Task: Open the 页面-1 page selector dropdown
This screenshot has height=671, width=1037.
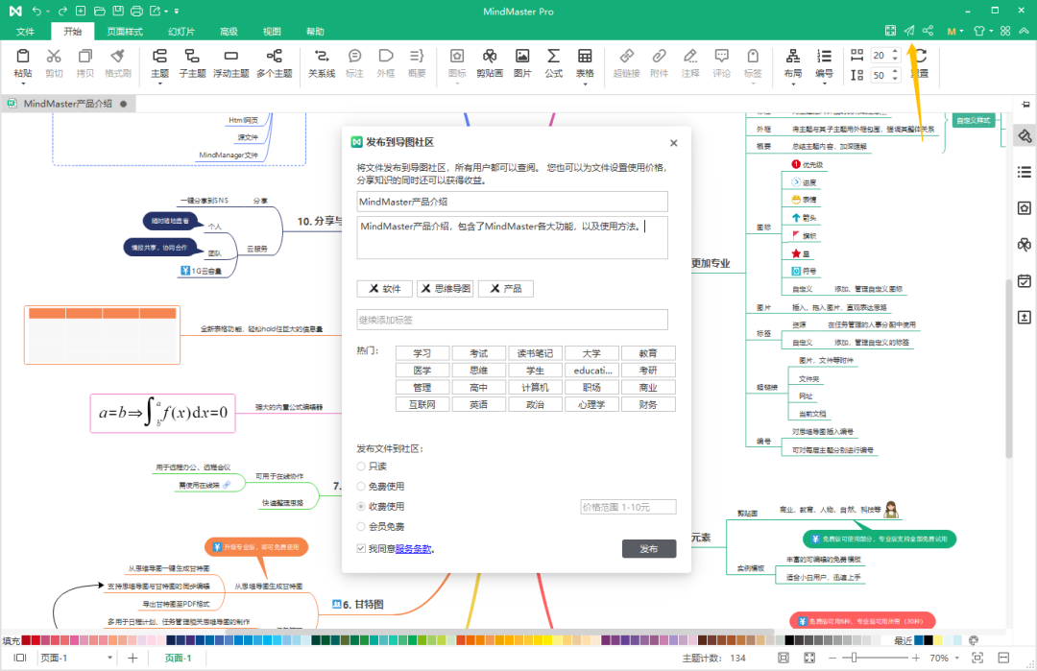Action: [109, 658]
